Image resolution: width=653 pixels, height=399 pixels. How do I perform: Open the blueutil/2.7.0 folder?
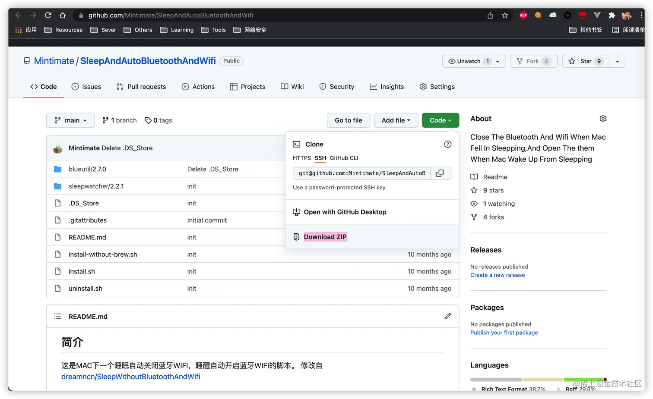click(x=87, y=169)
